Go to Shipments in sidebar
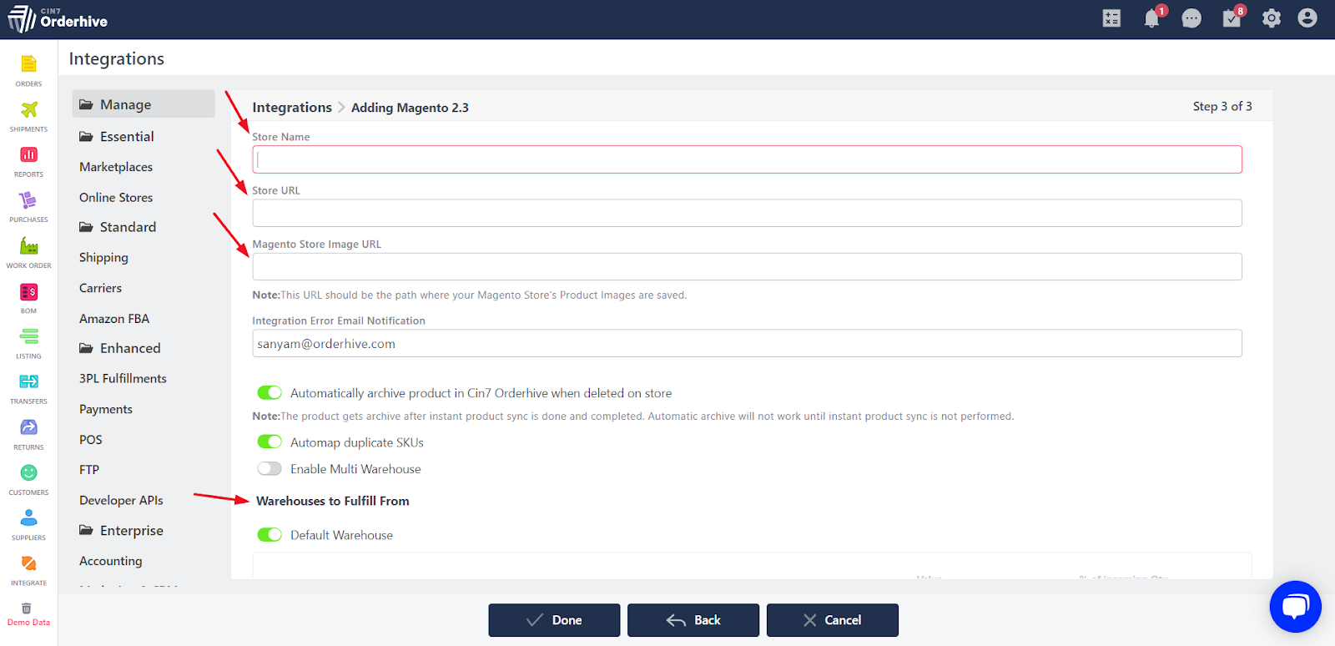The image size is (1335, 646). pyautogui.click(x=28, y=109)
